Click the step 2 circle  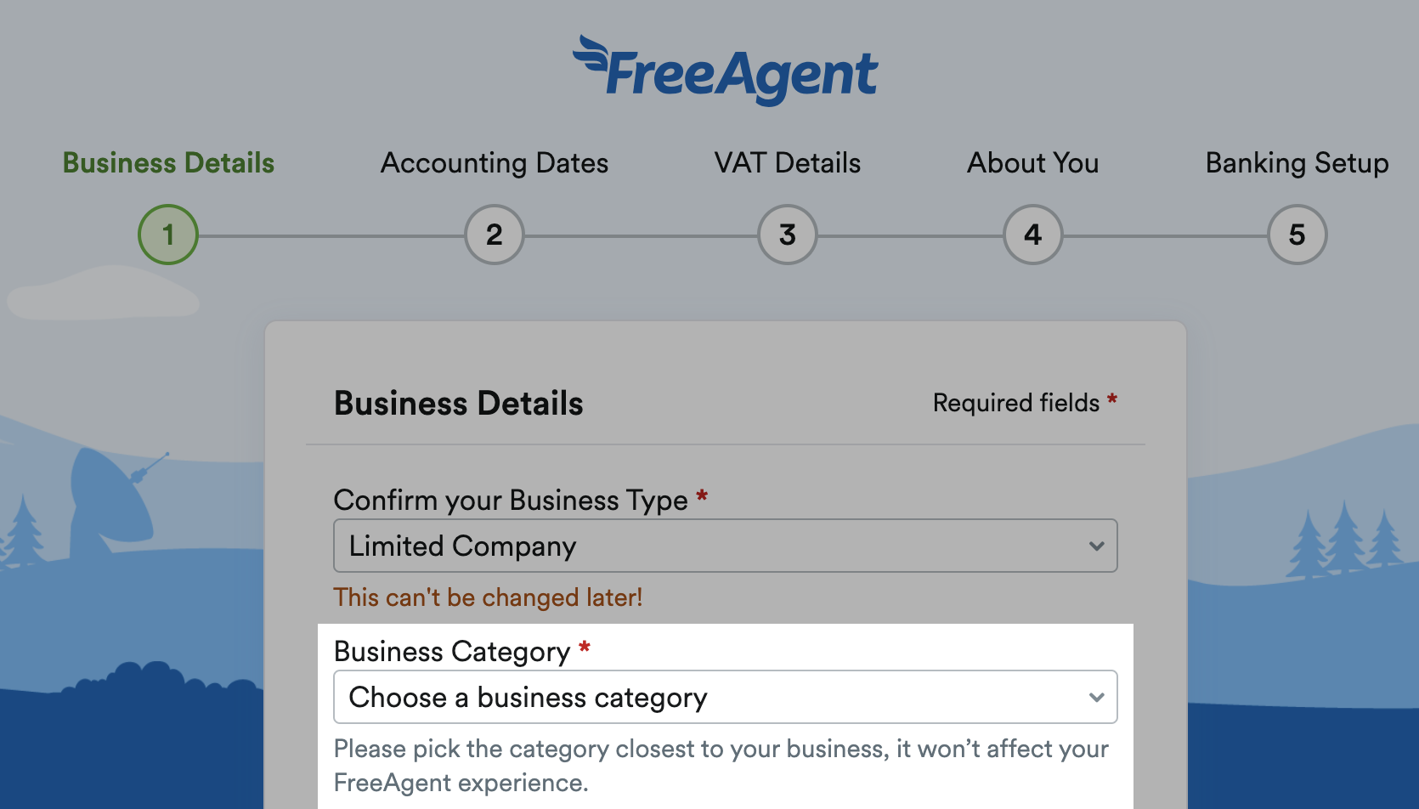(494, 235)
